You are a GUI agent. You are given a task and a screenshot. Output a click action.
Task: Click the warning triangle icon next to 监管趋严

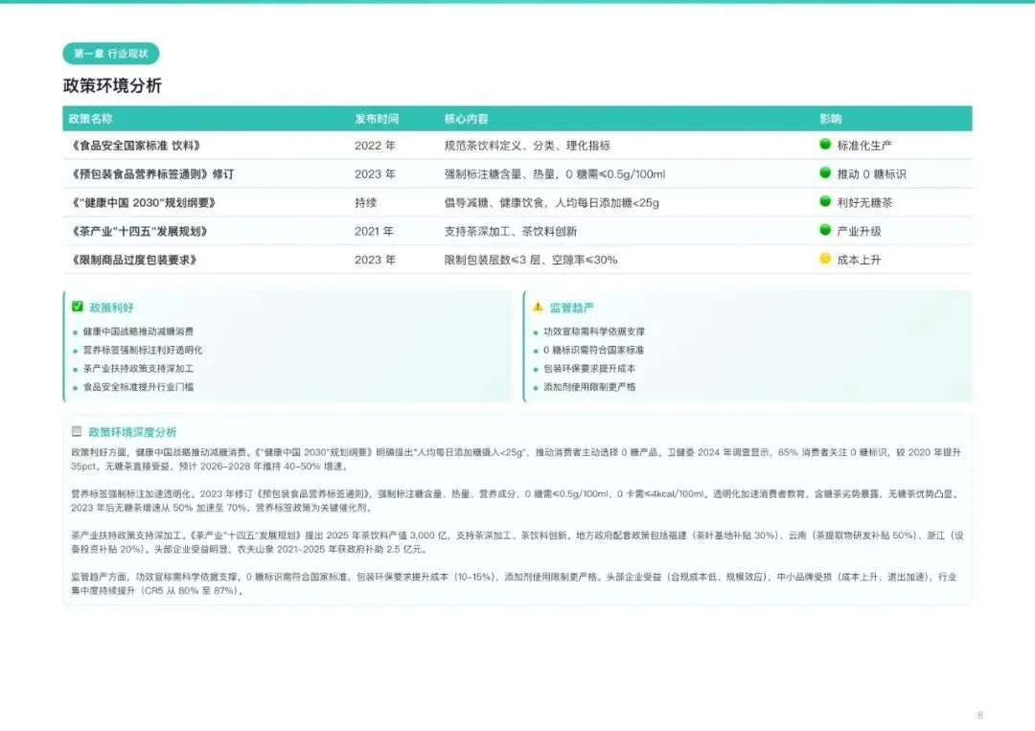click(538, 307)
